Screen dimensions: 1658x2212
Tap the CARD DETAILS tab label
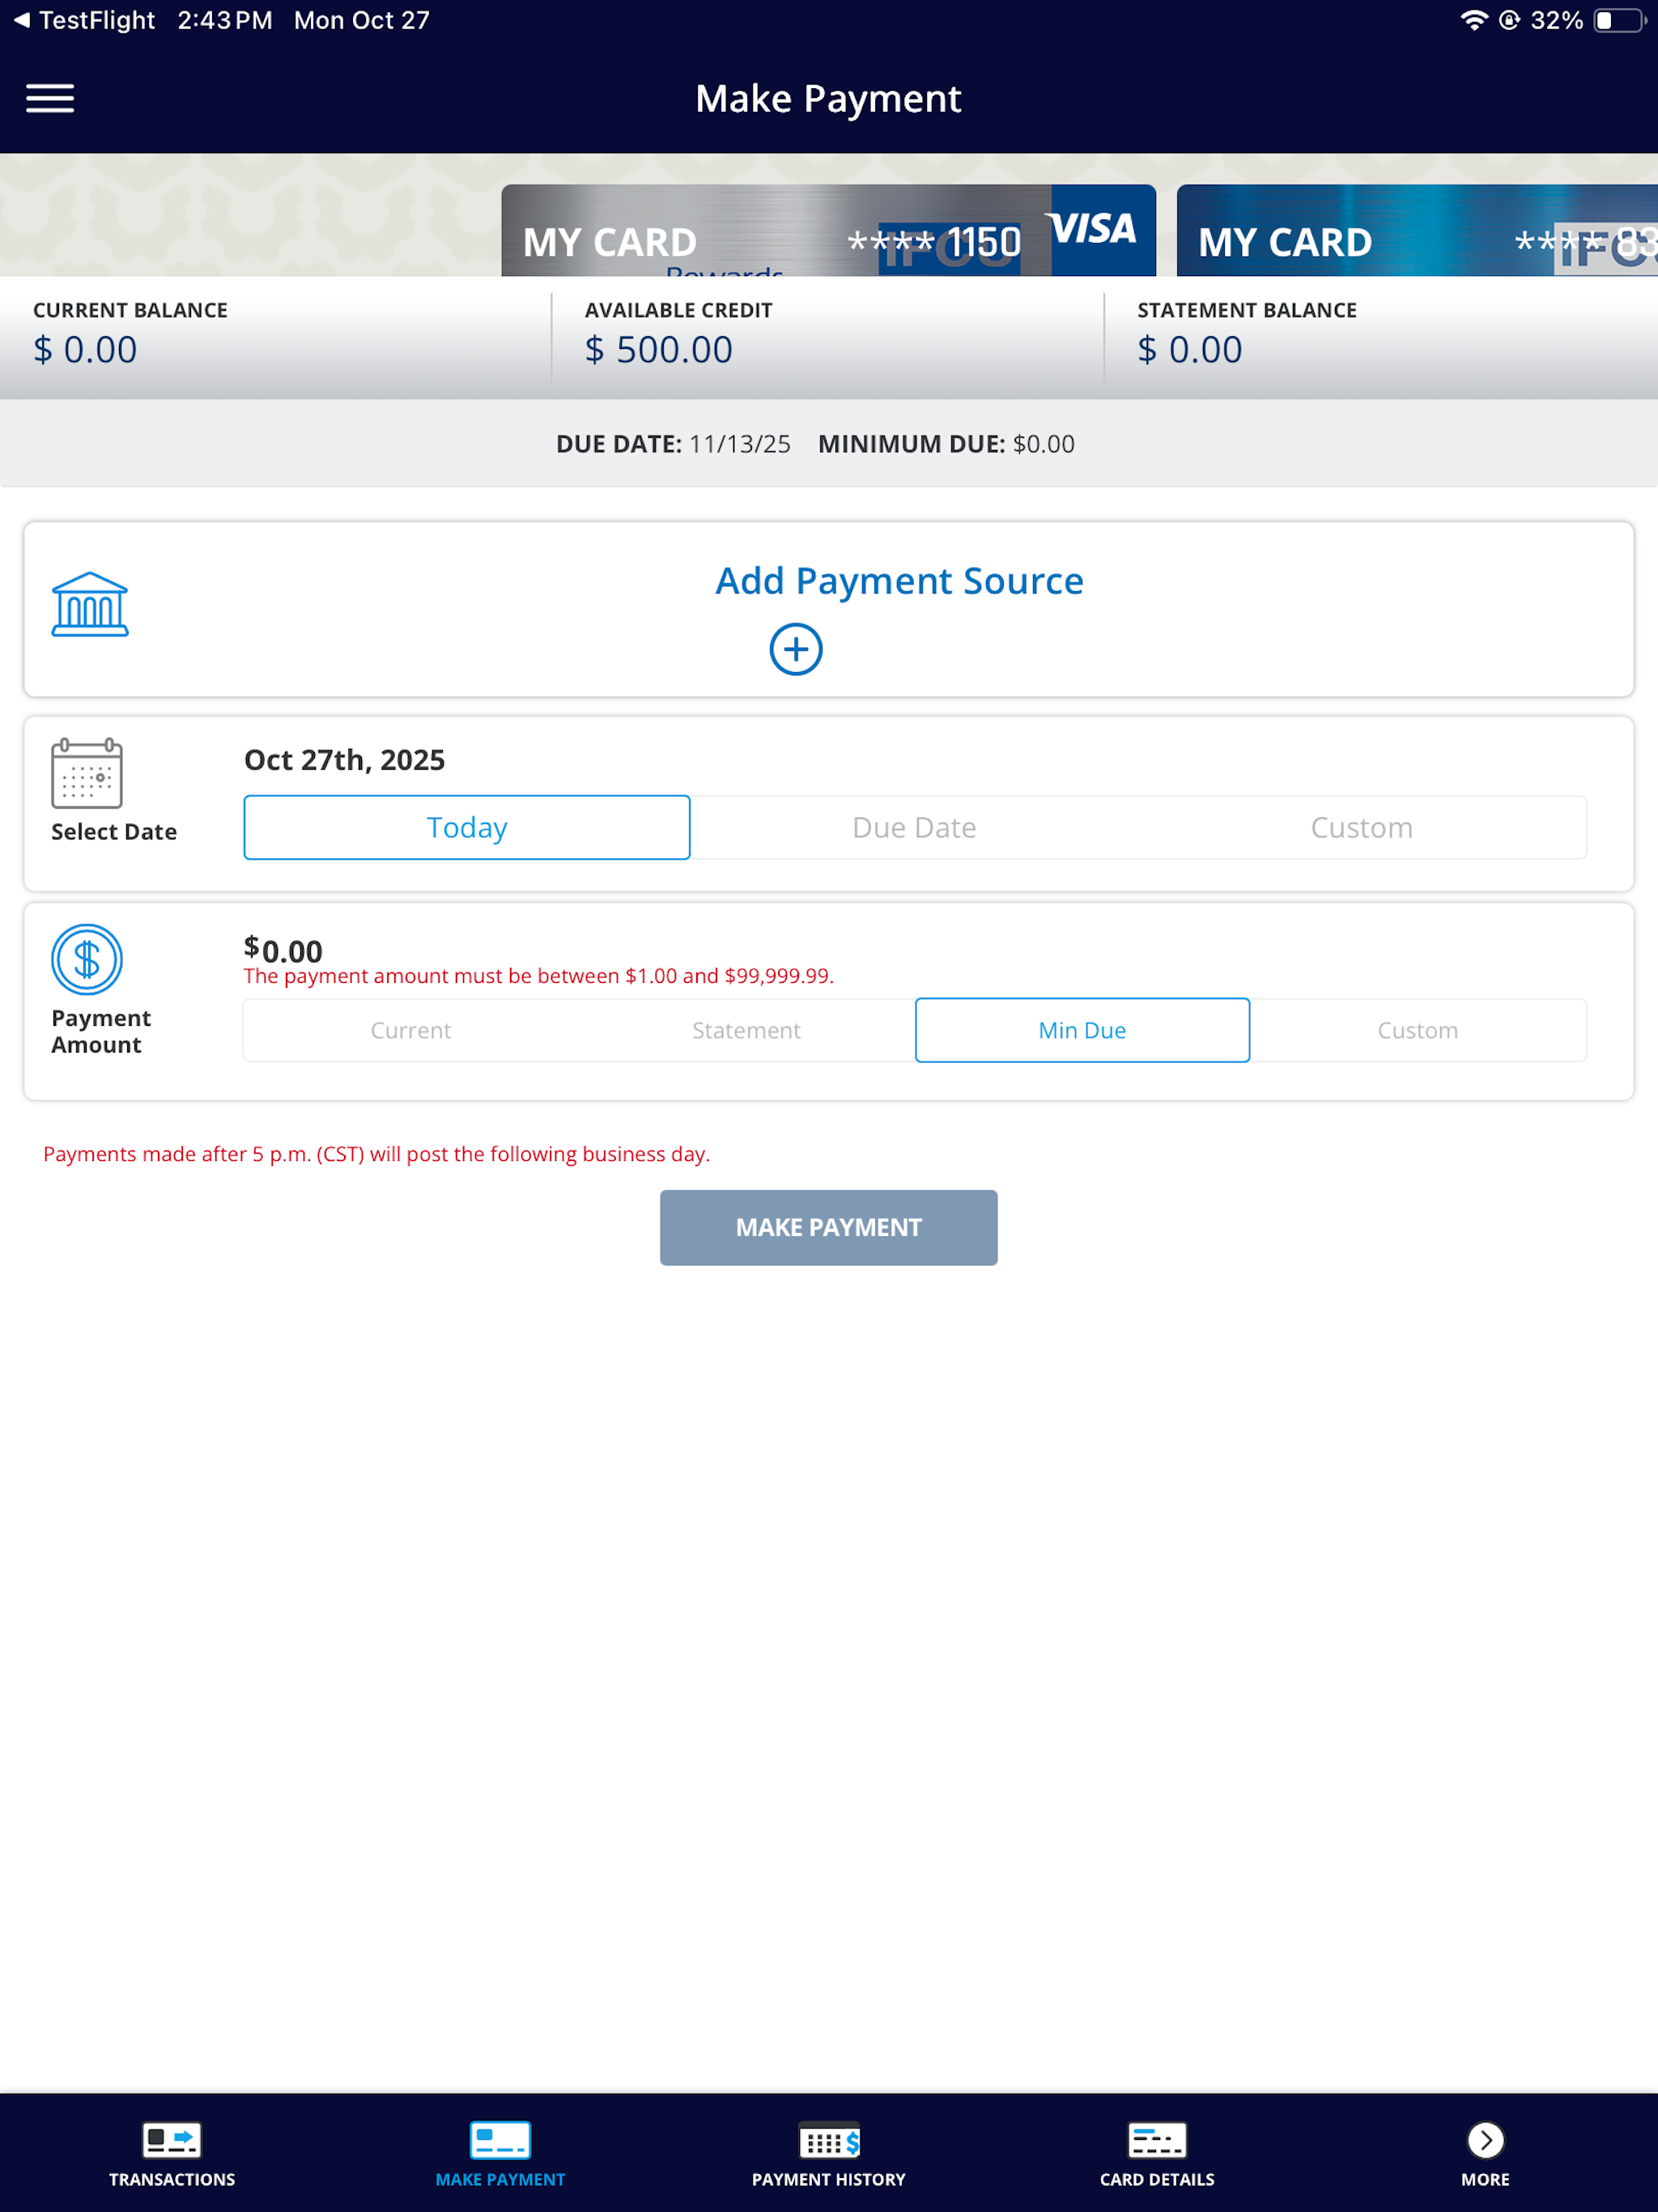pos(1157,2179)
